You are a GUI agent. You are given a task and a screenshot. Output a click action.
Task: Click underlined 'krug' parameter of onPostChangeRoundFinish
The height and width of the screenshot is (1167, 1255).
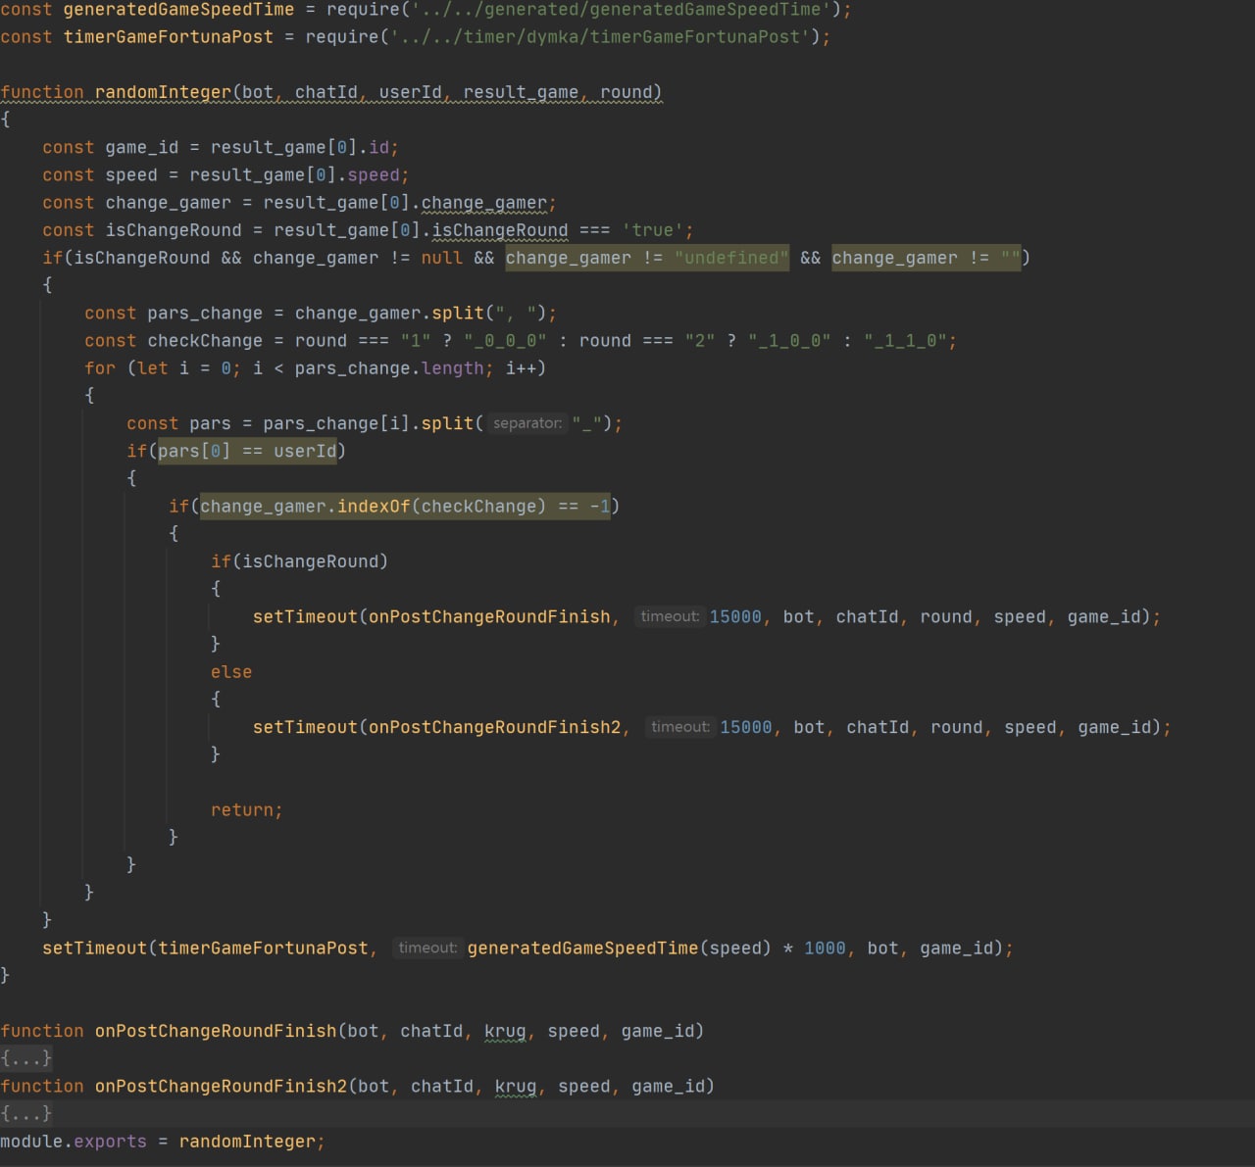click(x=505, y=1031)
